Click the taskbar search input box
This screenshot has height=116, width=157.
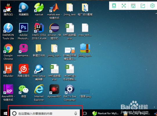pos(45,113)
